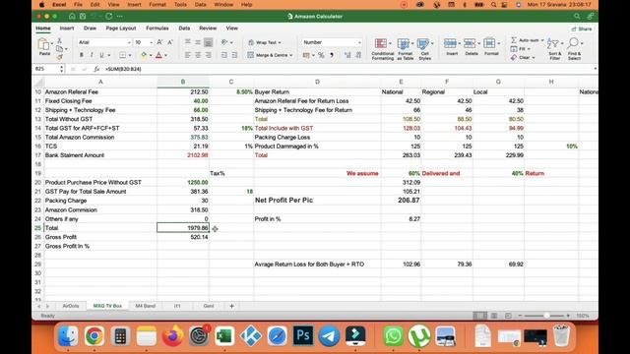Apply the red font colour

(x=159, y=55)
